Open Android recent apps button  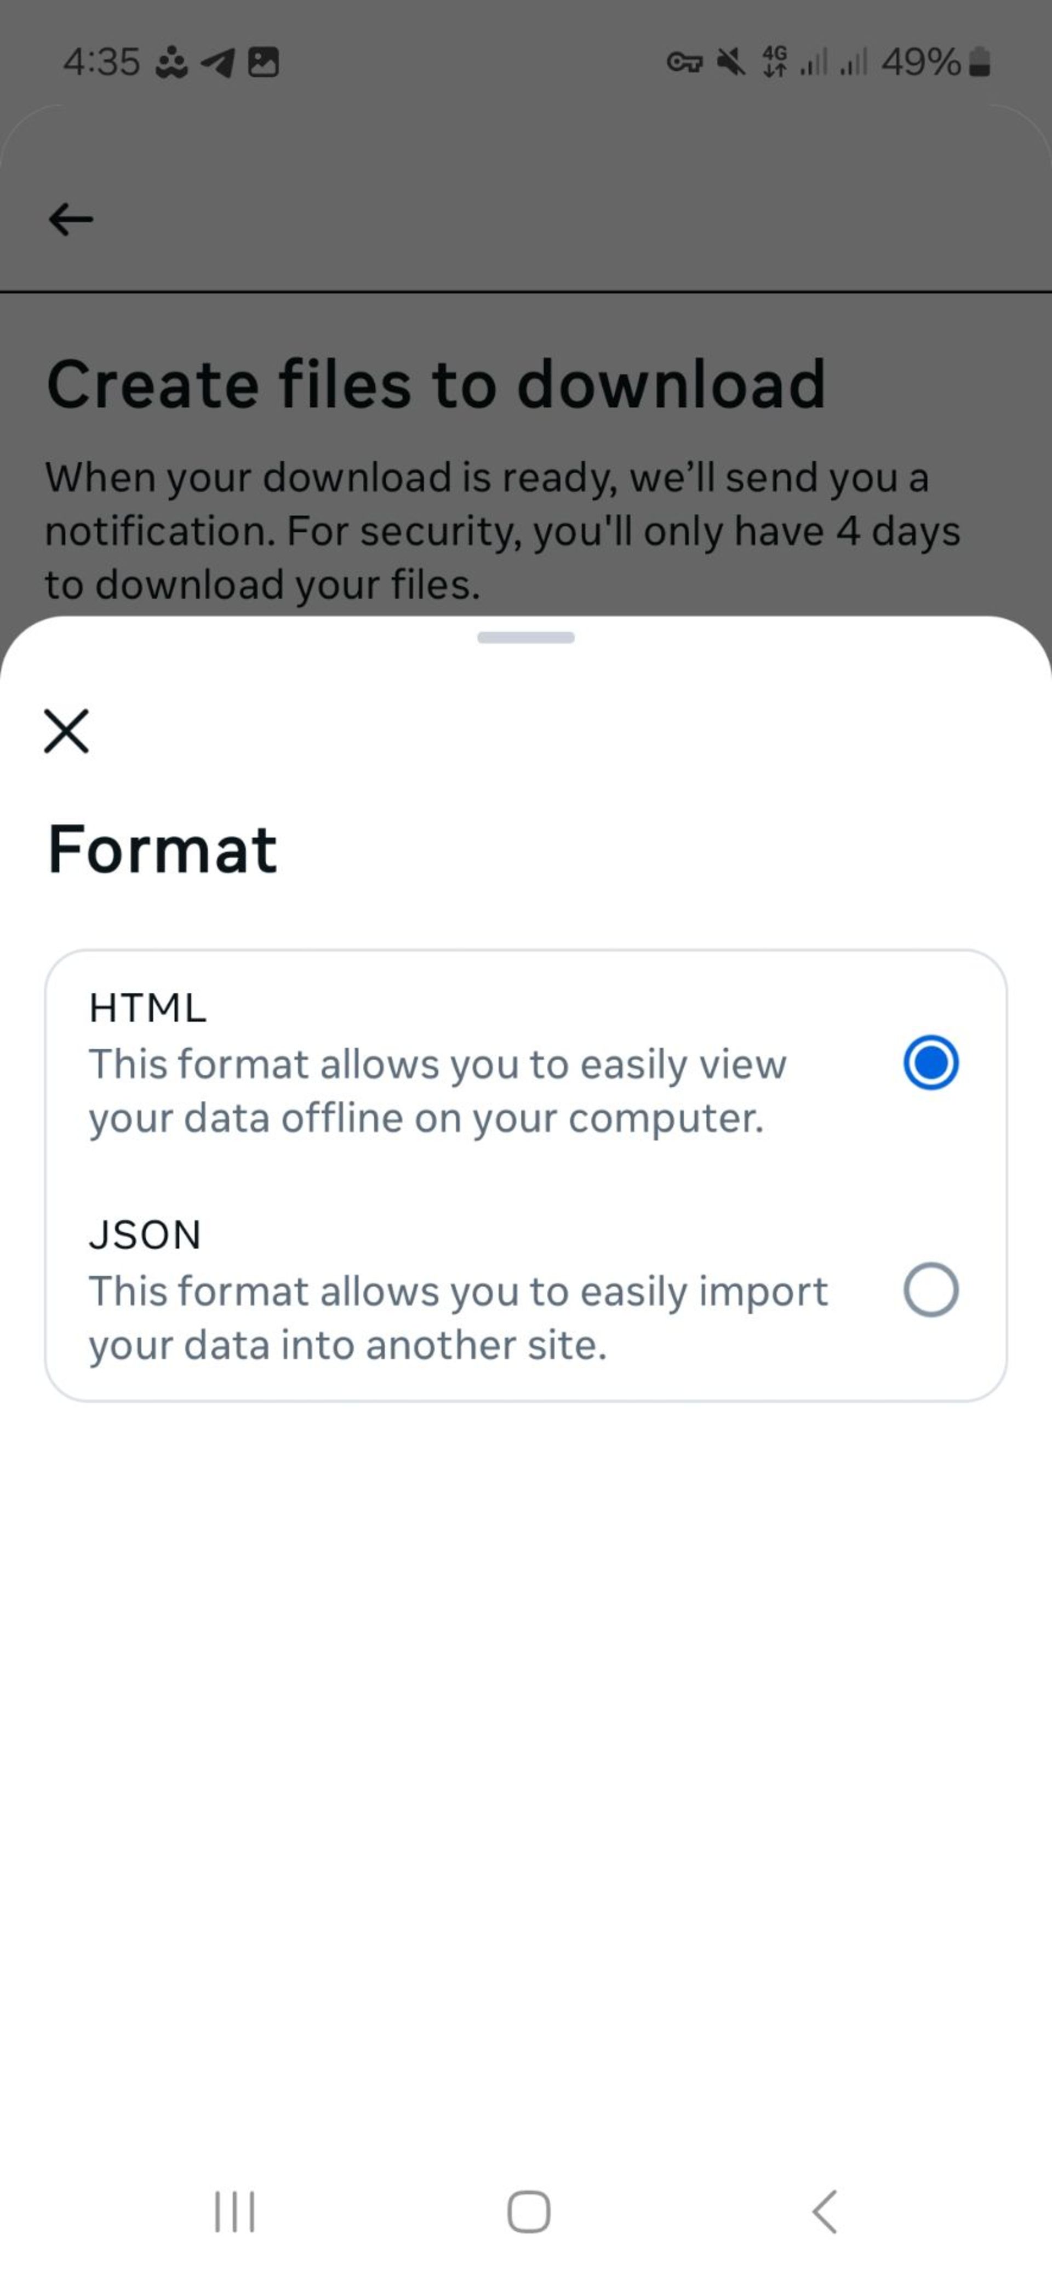(235, 2212)
